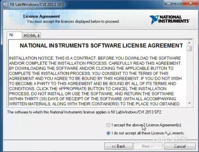Viewport: 199px width, 152px height.
Task: Click the 'License Agreement' header title
Action: coord(42,17)
